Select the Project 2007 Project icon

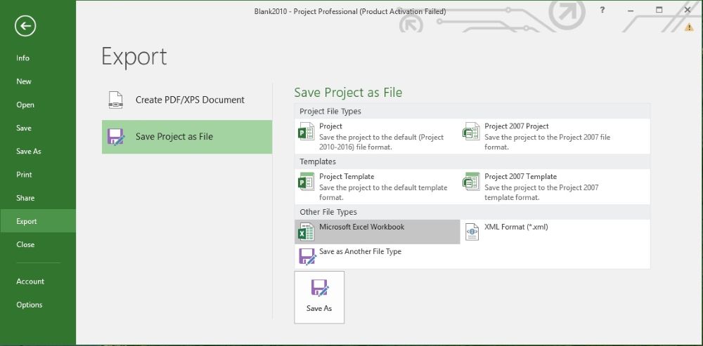471,131
